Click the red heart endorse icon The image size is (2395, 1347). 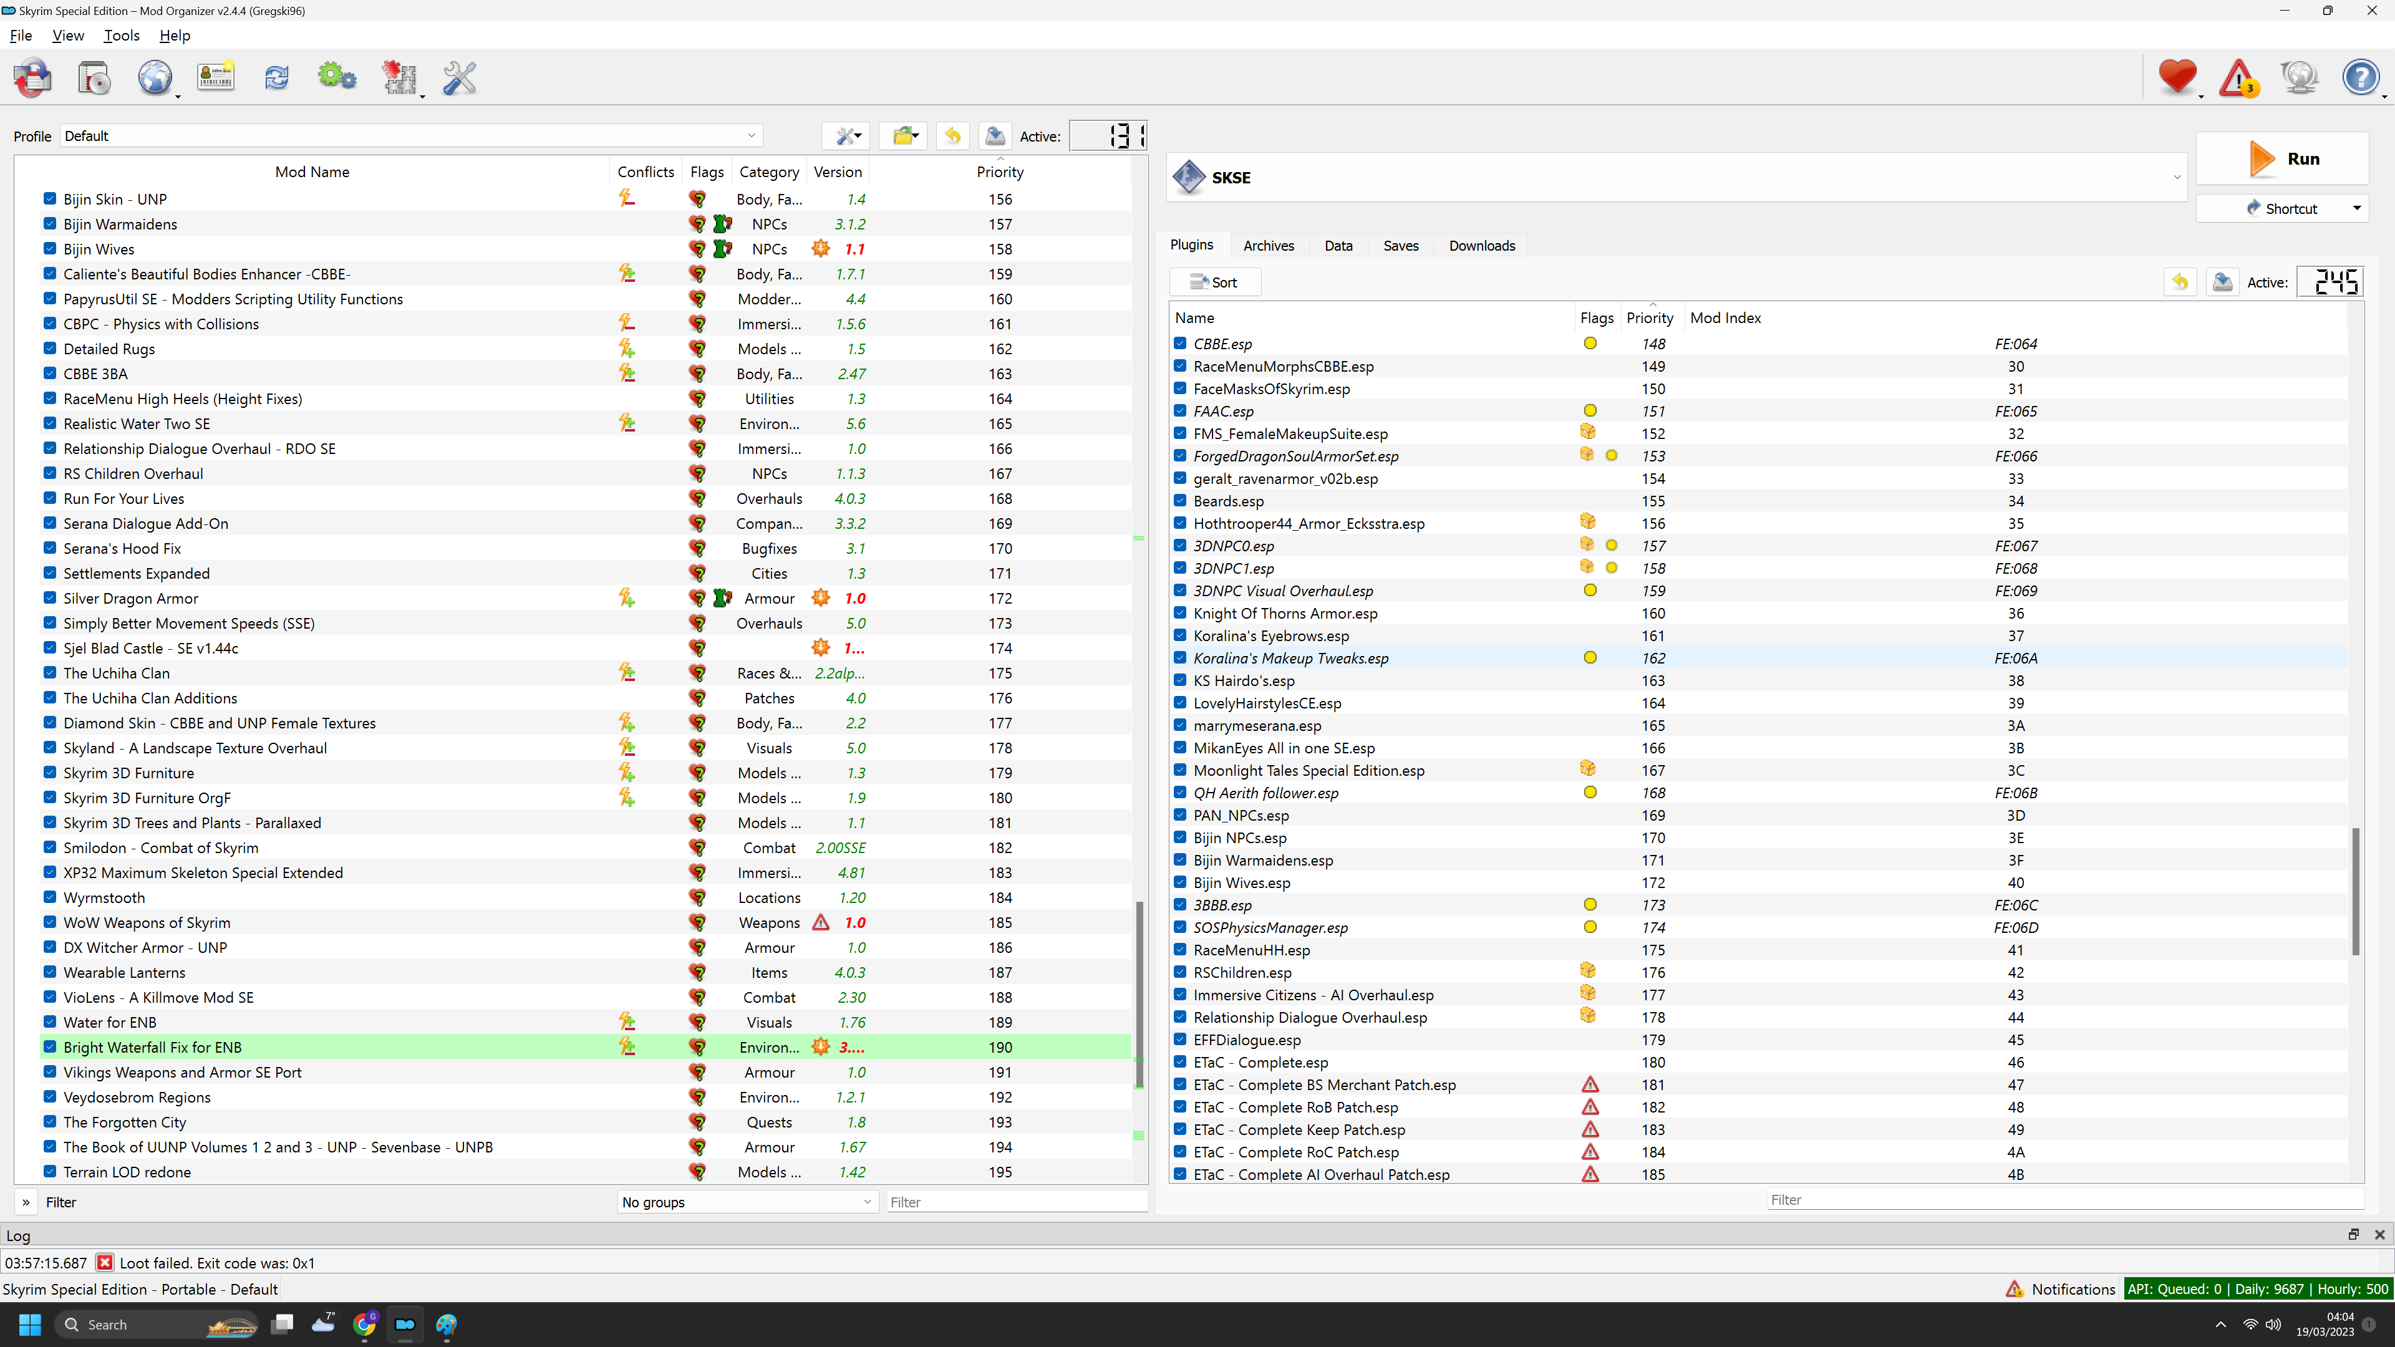pos(2177,77)
